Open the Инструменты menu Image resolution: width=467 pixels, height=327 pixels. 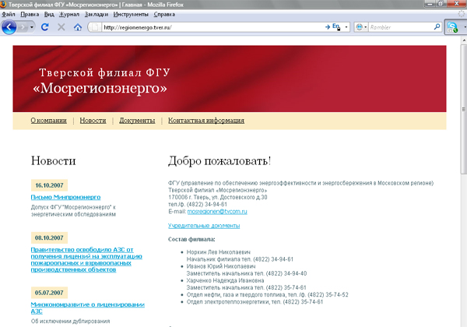[131, 14]
